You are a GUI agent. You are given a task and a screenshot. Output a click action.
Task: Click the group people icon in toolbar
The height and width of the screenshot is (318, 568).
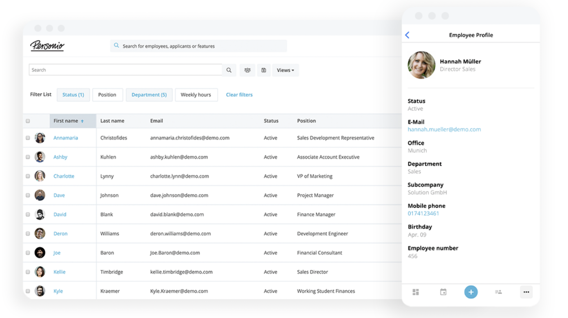(247, 70)
